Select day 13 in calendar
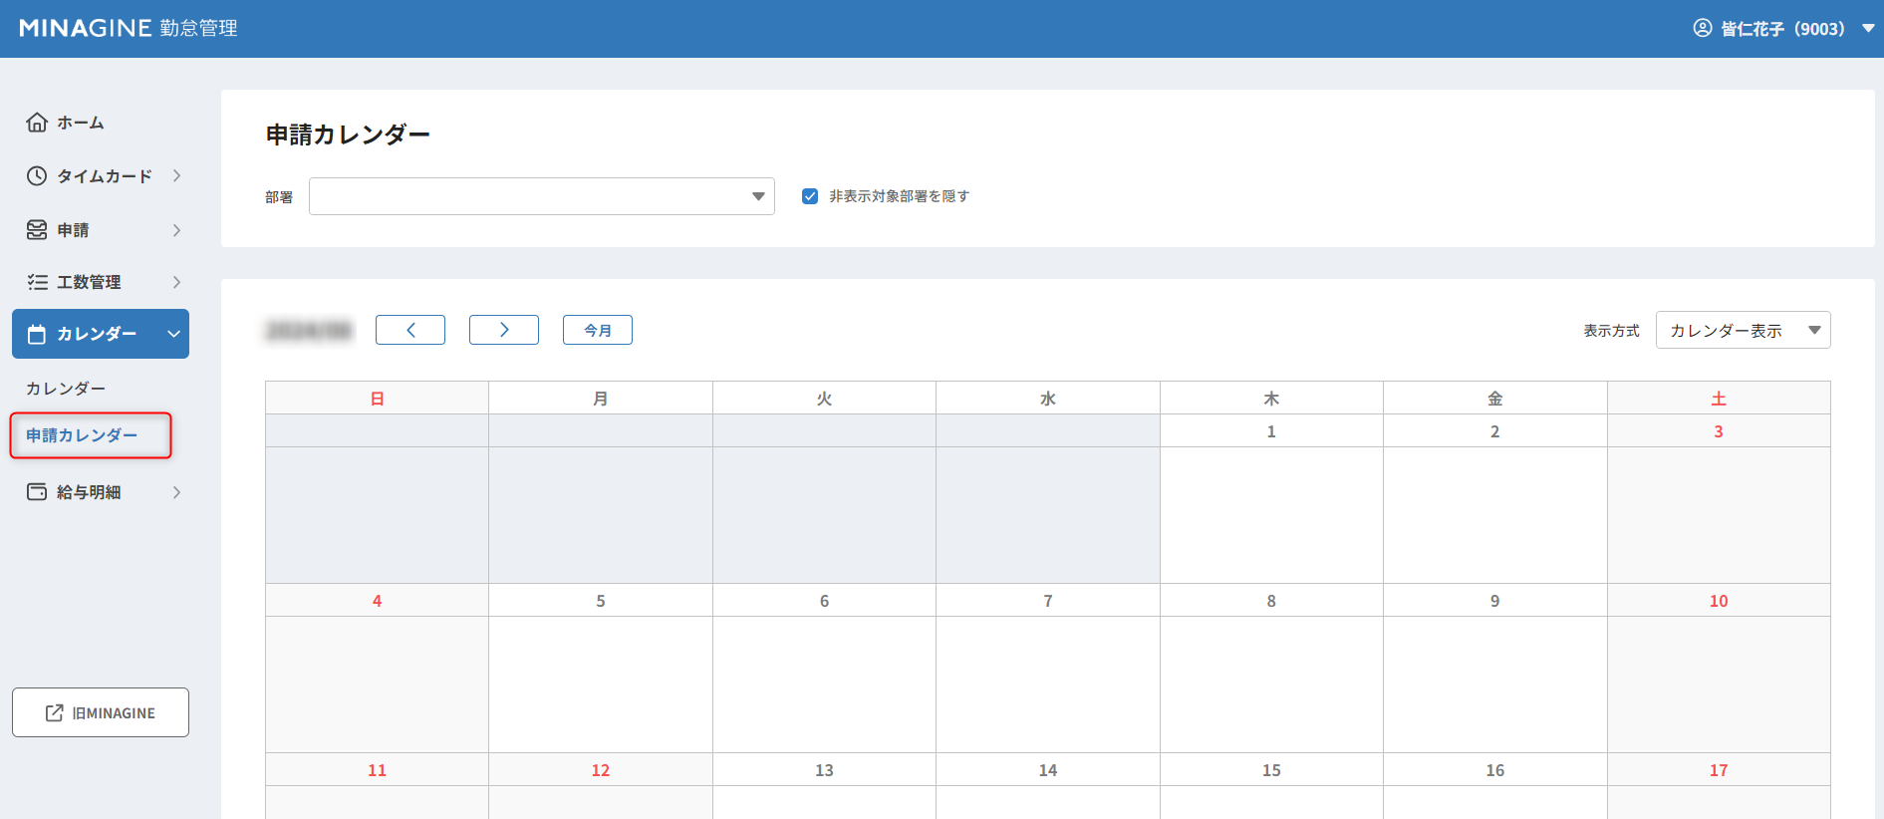The image size is (1884, 819). (x=824, y=770)
